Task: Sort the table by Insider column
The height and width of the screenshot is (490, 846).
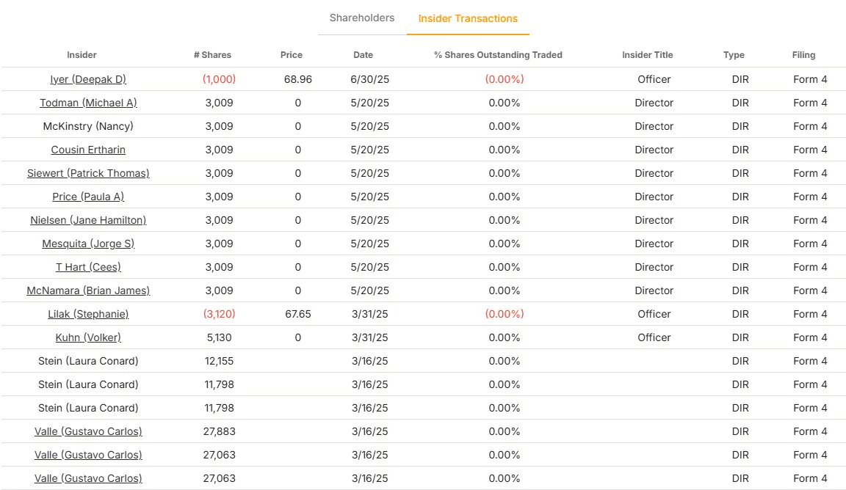Action: (x=82, y=55)
